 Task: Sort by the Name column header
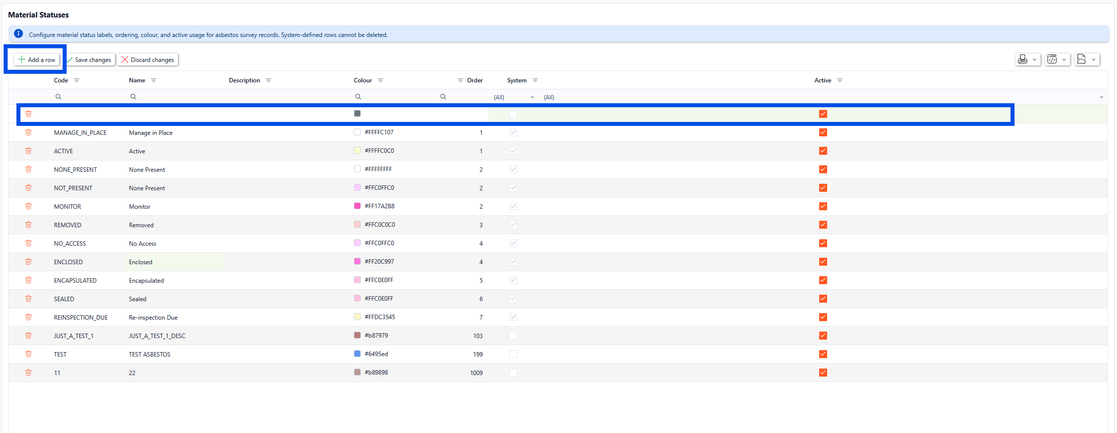(137, 80)
